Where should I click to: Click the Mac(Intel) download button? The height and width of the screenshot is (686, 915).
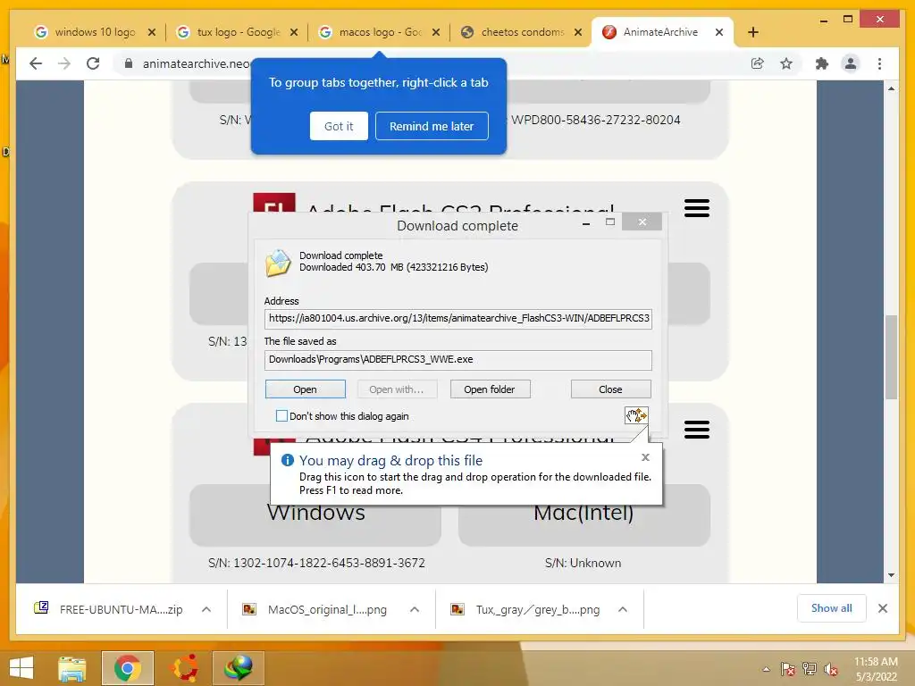click(583, 514)
